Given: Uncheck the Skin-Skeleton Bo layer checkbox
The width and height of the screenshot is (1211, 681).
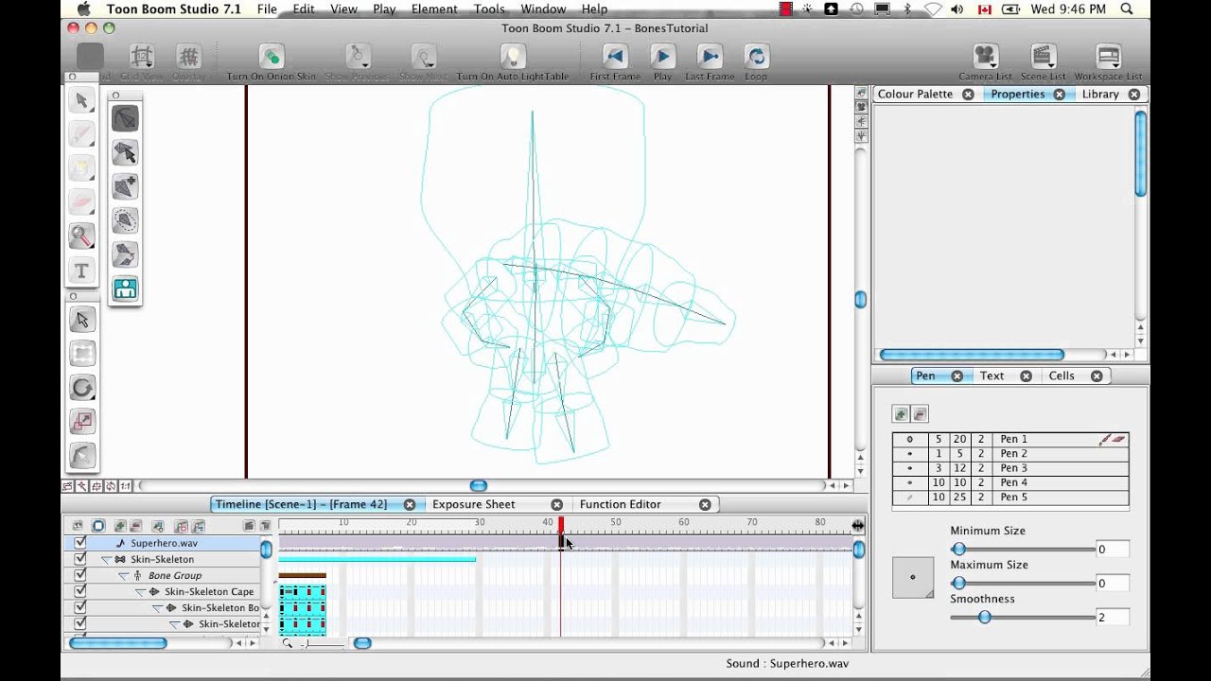Looking at the screenshot, I should coord(80,607).
